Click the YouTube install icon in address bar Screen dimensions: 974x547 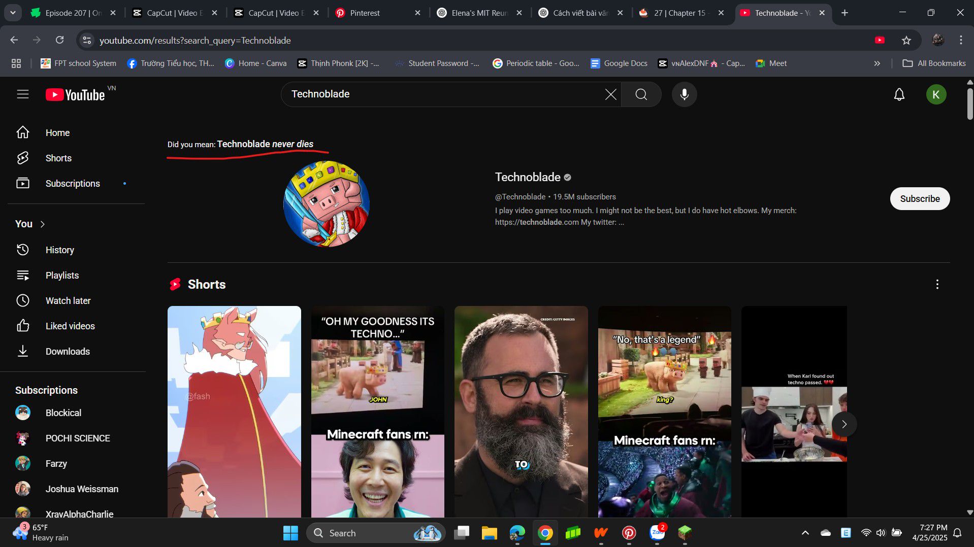(880, 40)
